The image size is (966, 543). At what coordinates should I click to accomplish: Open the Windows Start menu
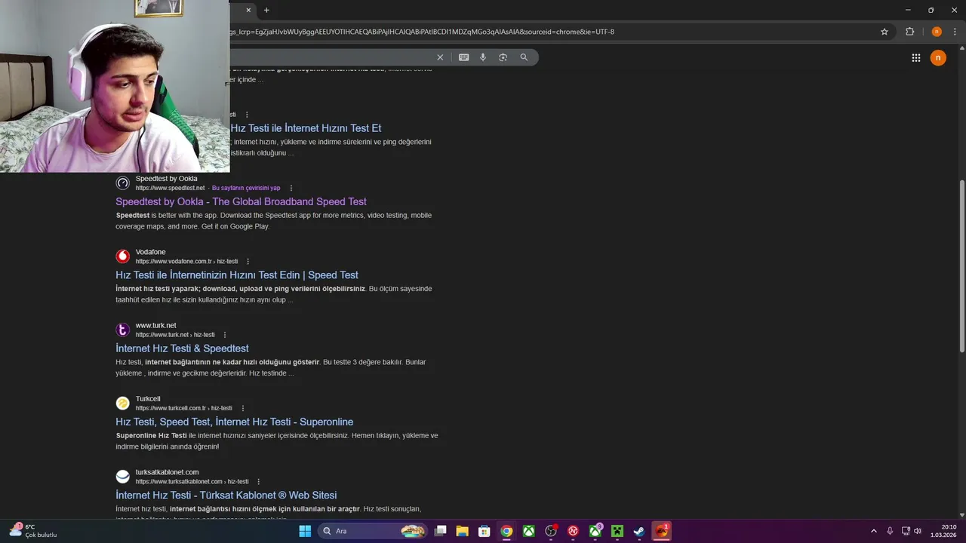pyautogui.click(x=305, y=531)
